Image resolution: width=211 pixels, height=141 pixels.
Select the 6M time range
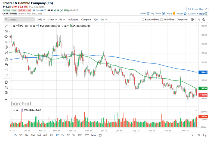tap(45, 135)
